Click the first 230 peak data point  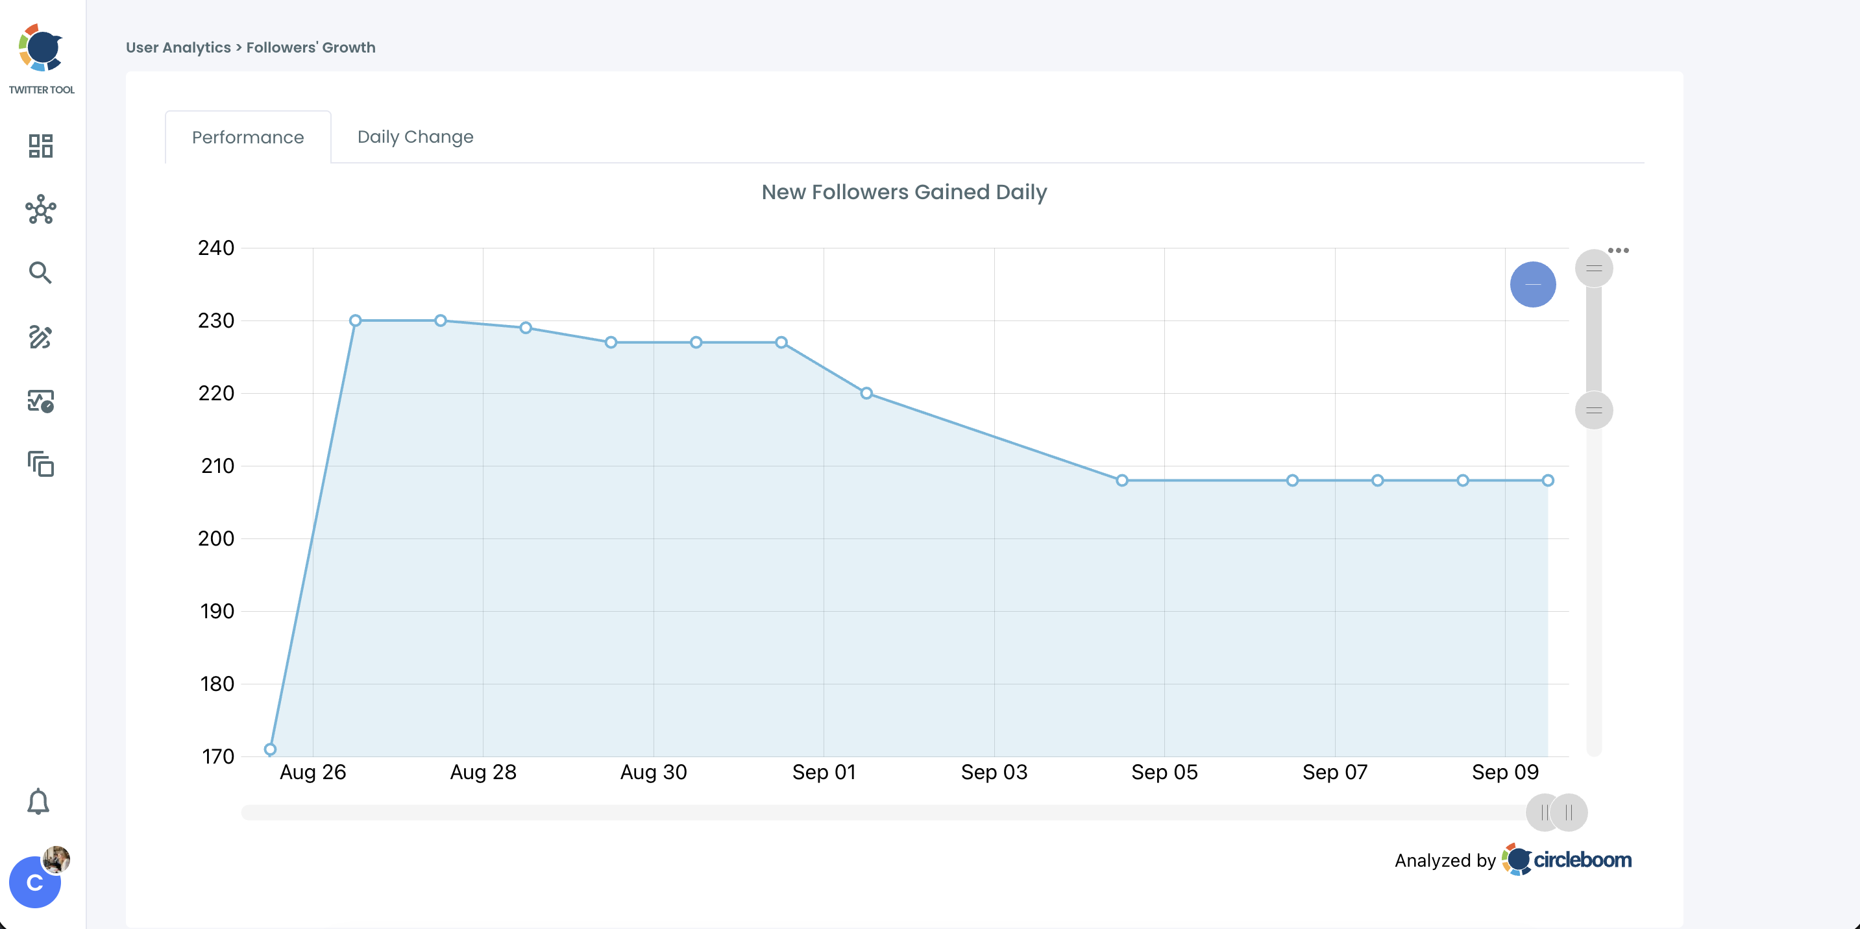[x=355, y=320]
